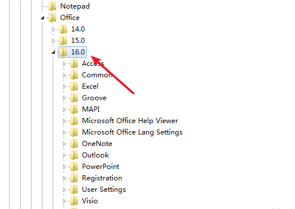Click the 14.0 folder icon

[63, 29]
